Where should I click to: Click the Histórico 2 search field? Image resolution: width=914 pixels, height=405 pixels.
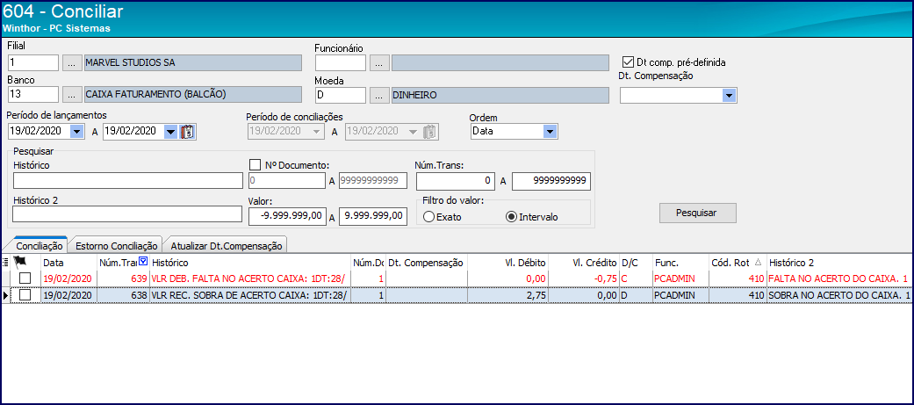click(127, 214)
